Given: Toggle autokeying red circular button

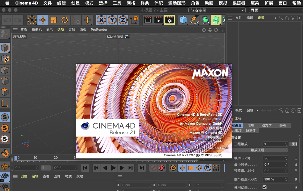Looking at the screenshot, I should [x=161, y=168].
